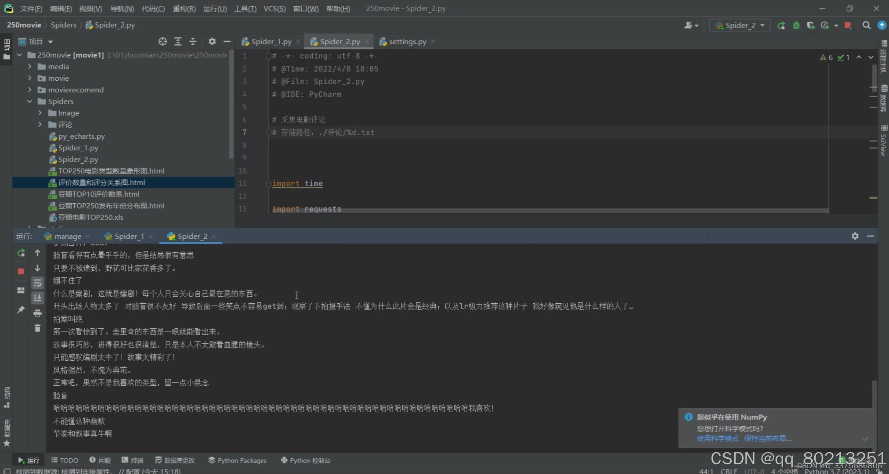The height and width of the screenshot is (474, 889).
Task: Stop the running process with red square
Action: 21,272
